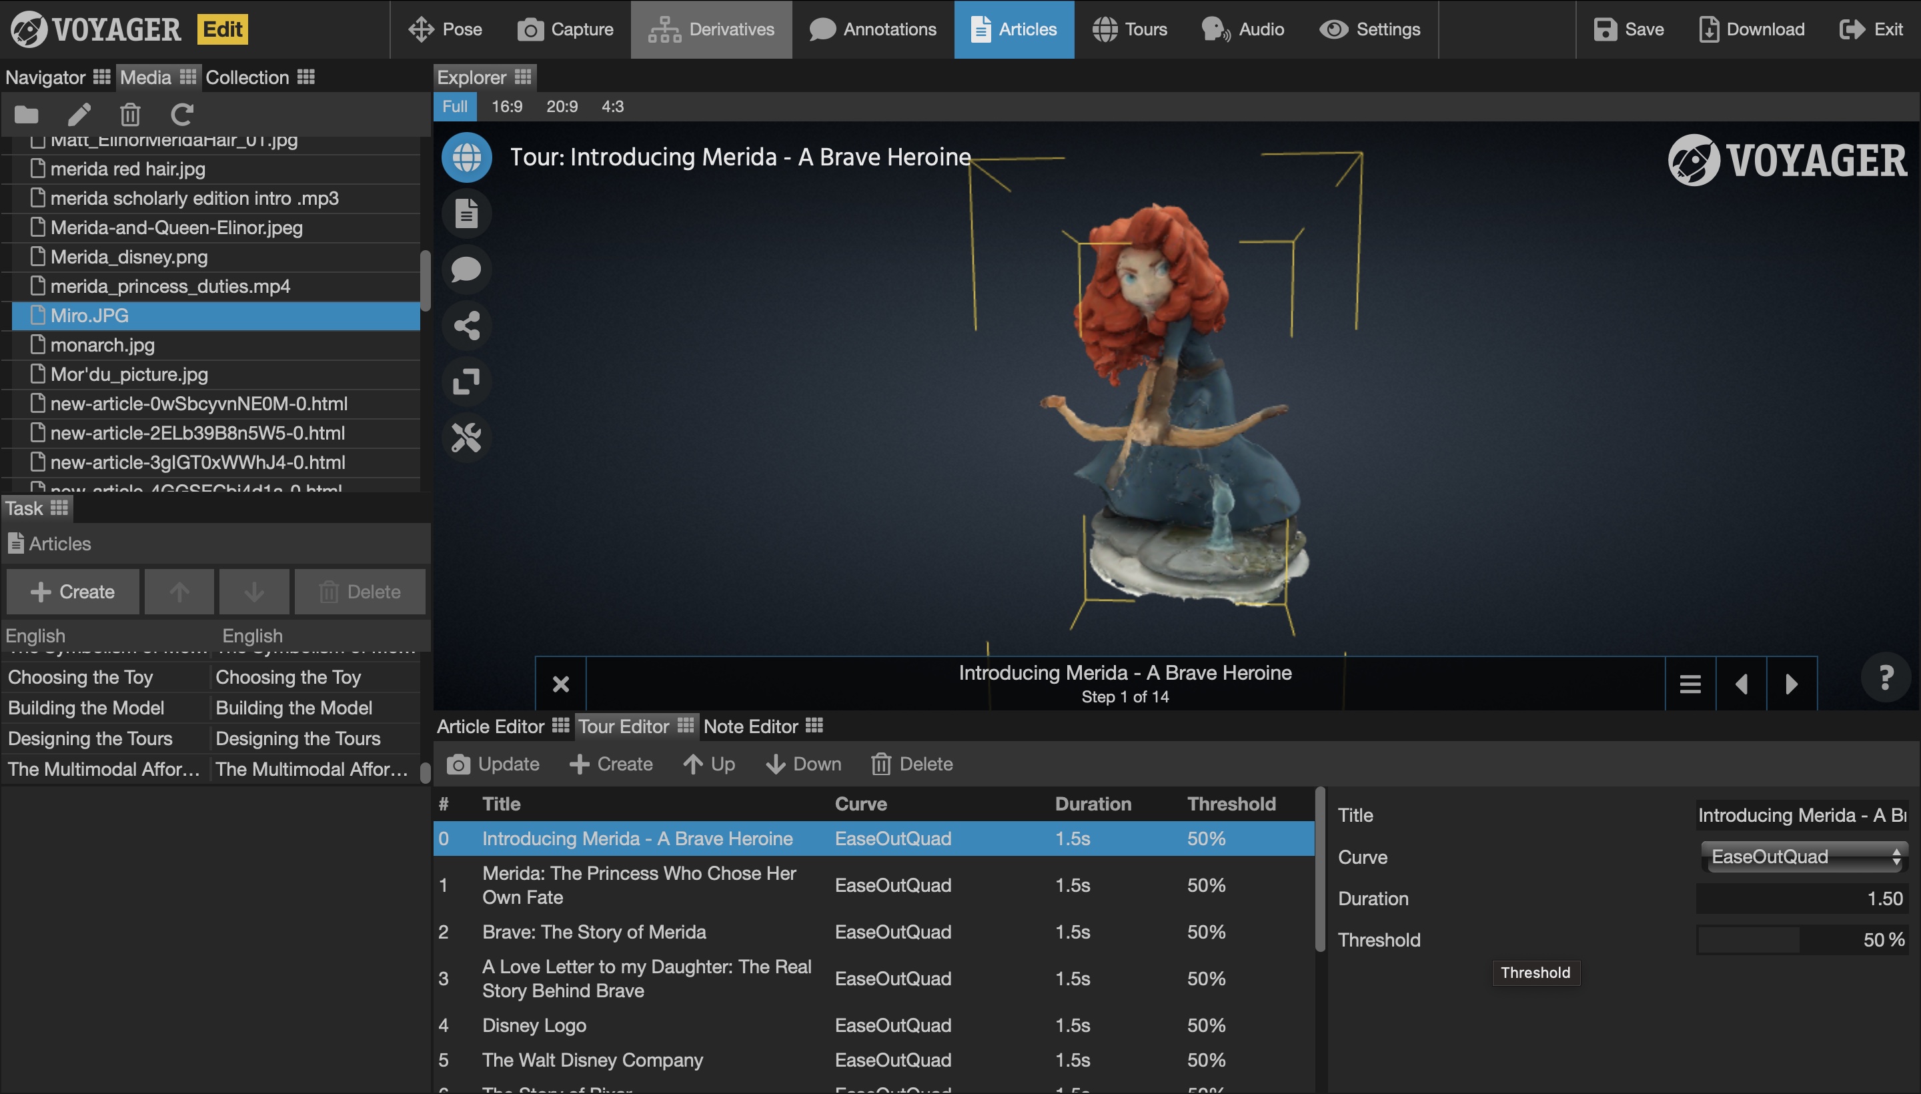
Task: Open the Annotations task
Action: 873,29
